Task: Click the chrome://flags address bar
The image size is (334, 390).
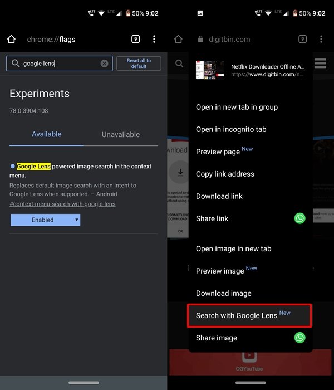Action: (51, 40)
